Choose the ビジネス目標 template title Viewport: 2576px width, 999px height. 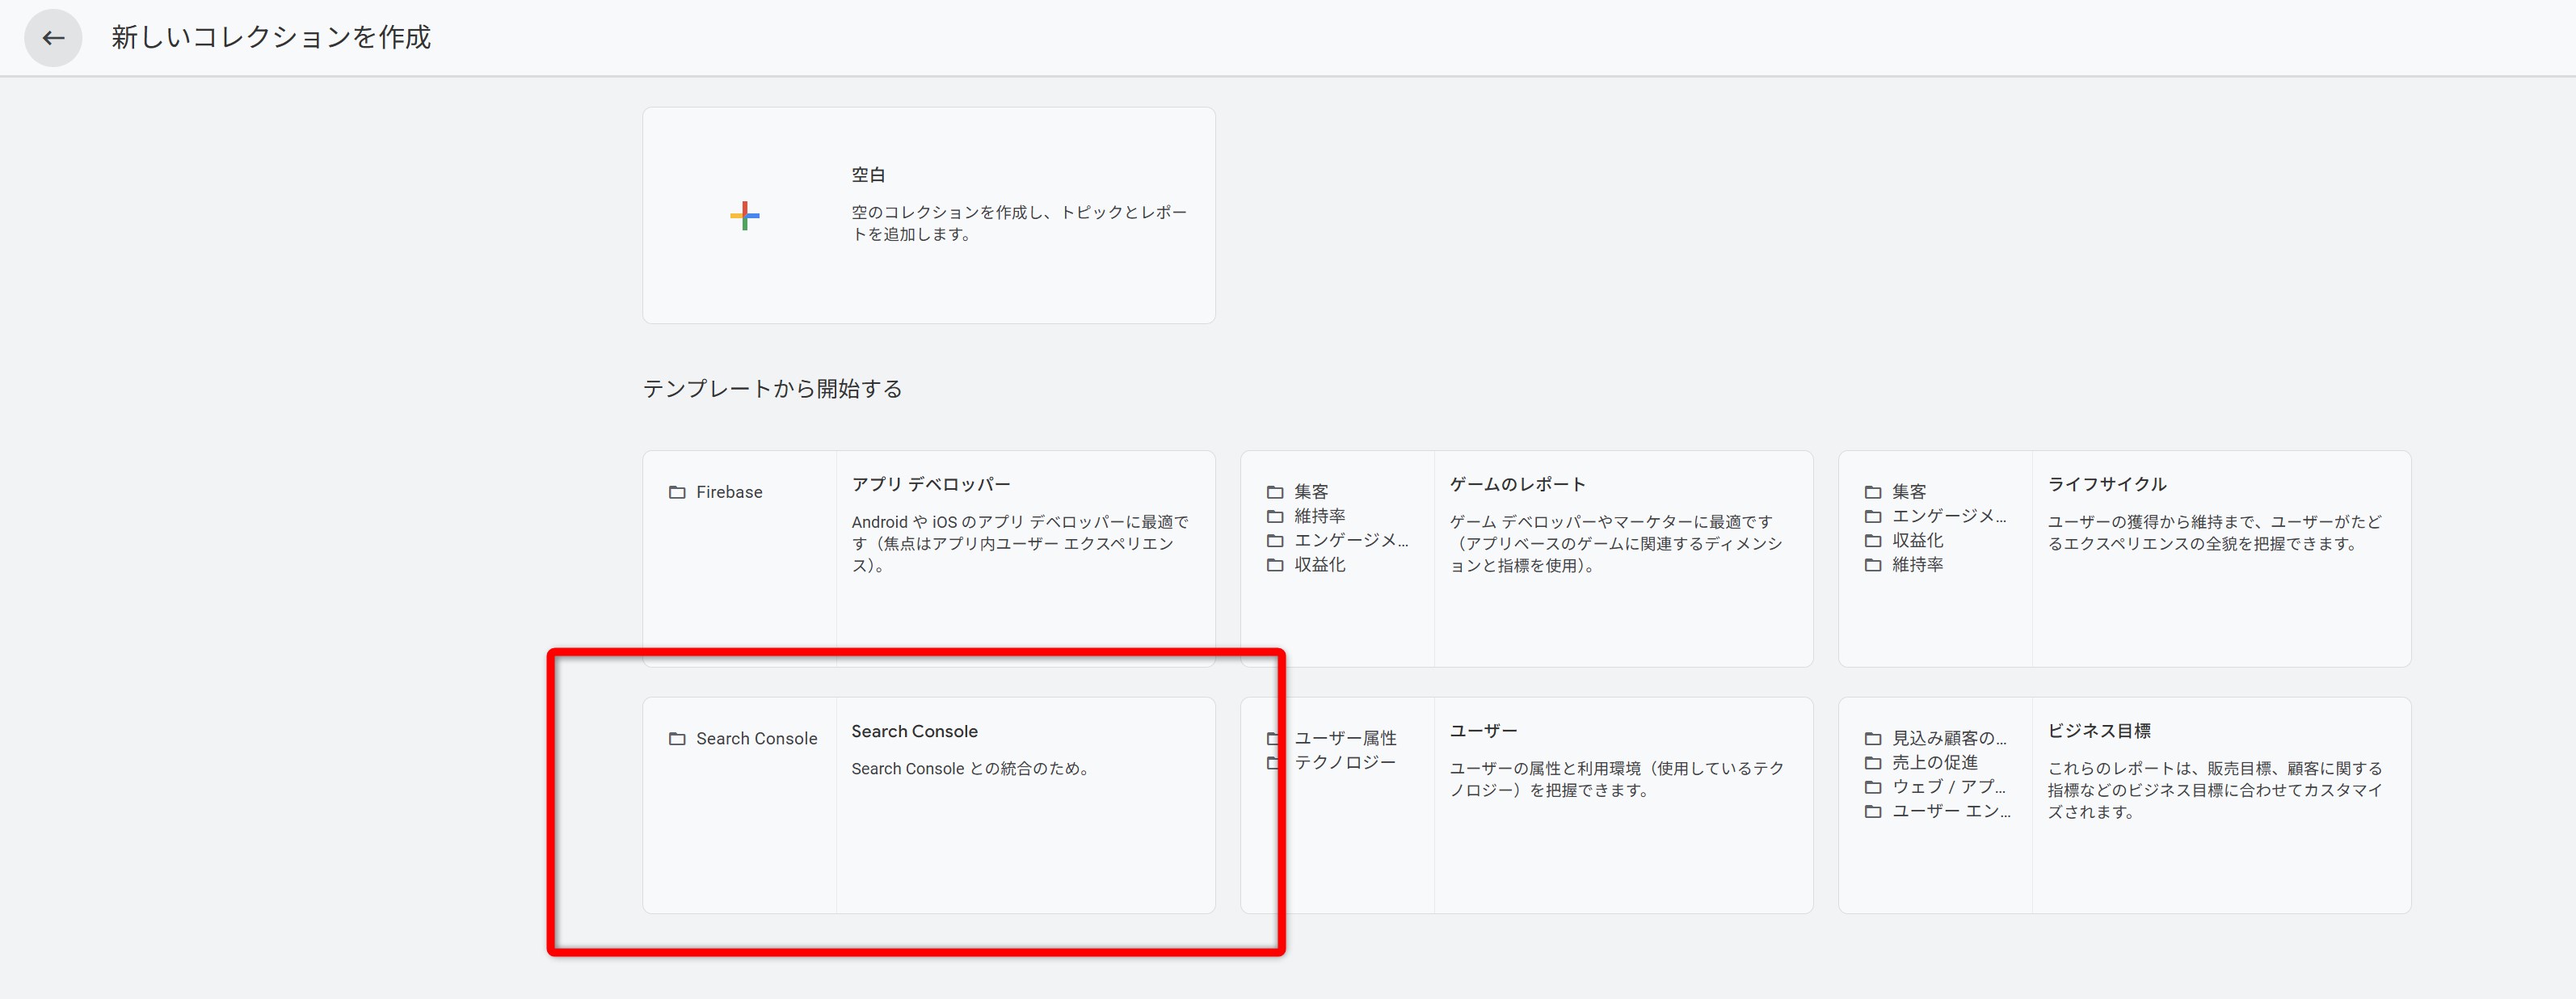pyautogui.click(x=2098, y=731)
